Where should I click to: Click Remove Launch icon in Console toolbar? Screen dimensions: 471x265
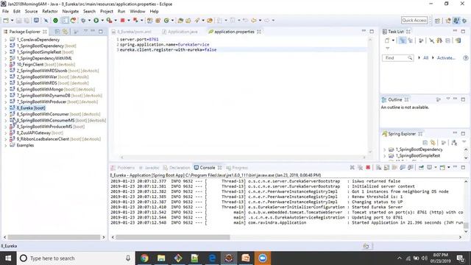[x=352, y=167]
